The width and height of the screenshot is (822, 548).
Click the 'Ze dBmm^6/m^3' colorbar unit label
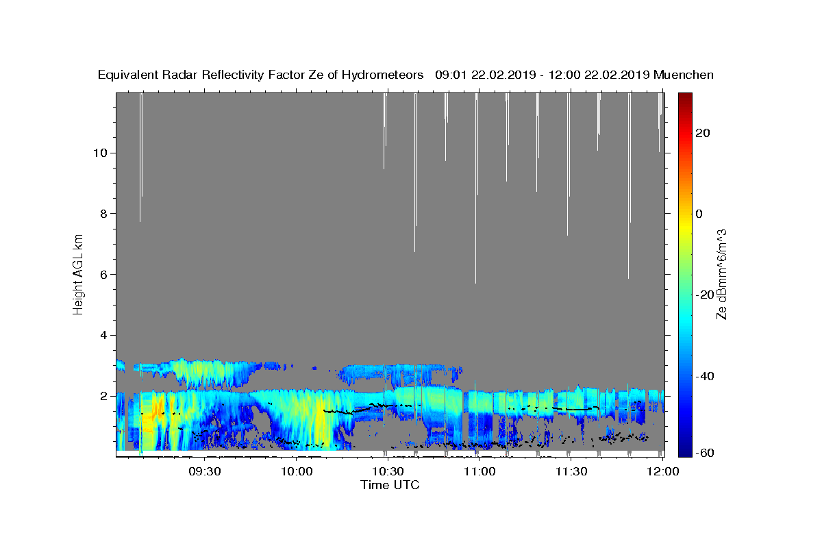point(721,274)
